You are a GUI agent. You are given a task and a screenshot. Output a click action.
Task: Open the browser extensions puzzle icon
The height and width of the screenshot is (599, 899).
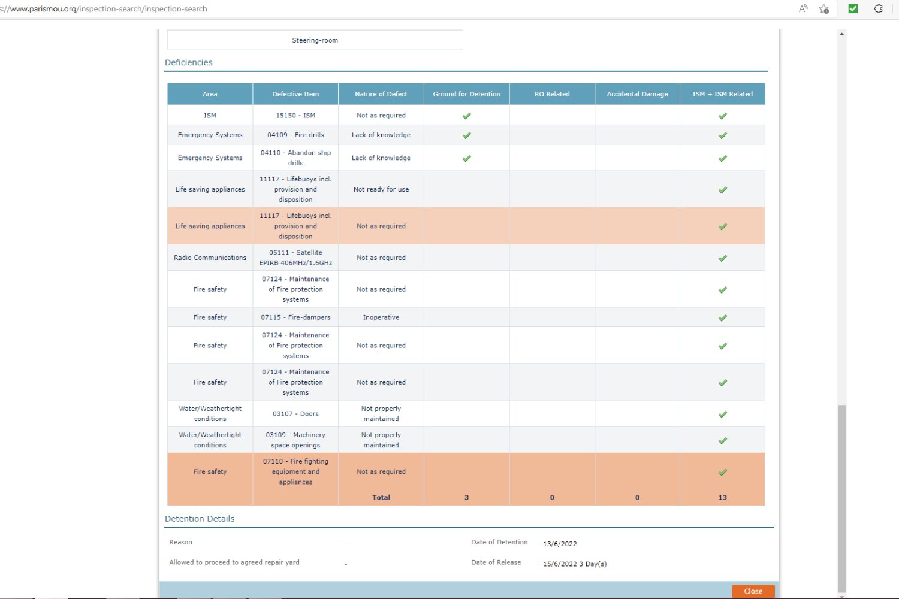(879, 8)
